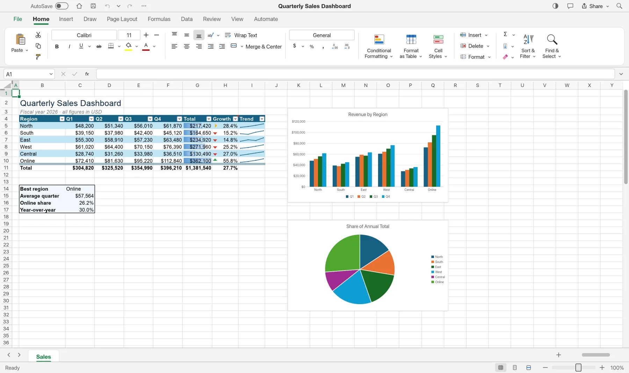Apply Percent Style format
The height and width of the screenshot is (373, 629).
pos(312,46)
